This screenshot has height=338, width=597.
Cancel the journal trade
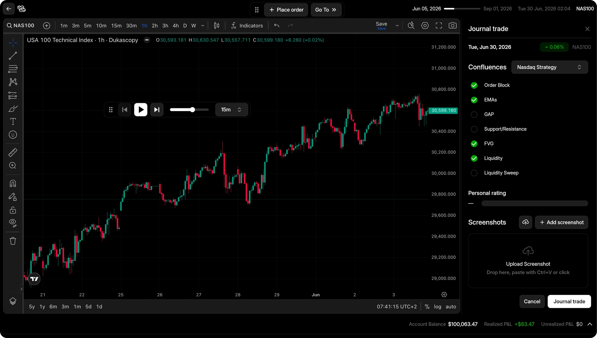coord(532,301)
